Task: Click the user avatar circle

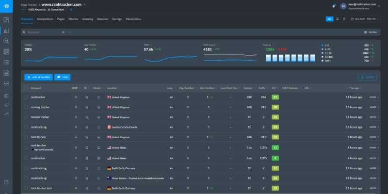Action: point(343,6)
